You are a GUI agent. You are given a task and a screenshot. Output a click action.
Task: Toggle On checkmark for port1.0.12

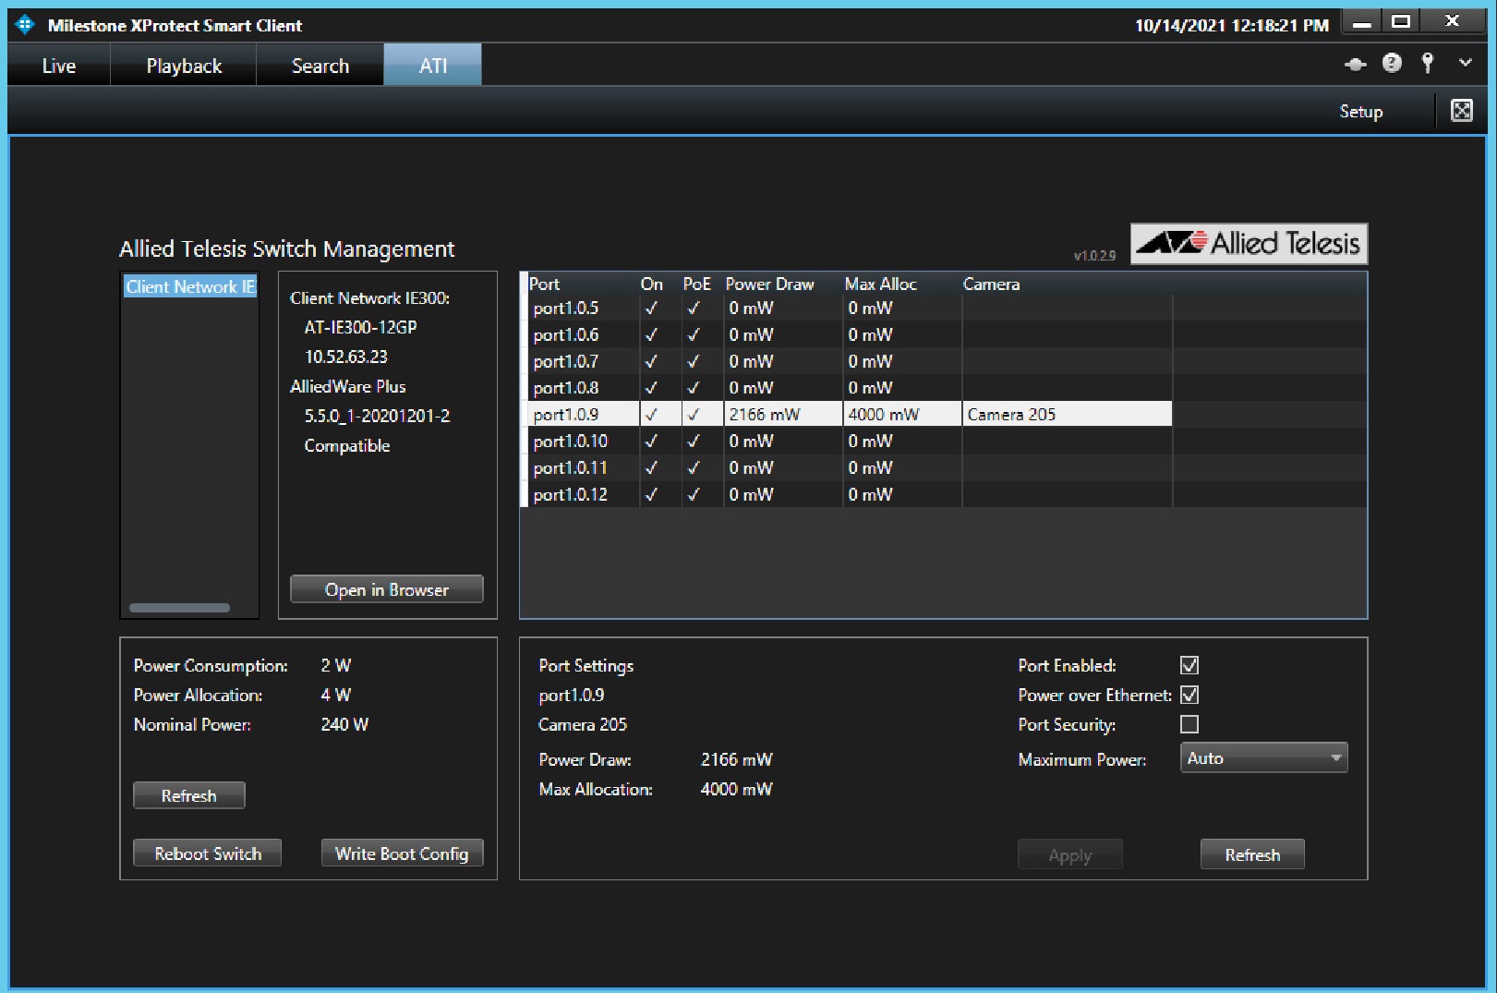tap(652, 494)
